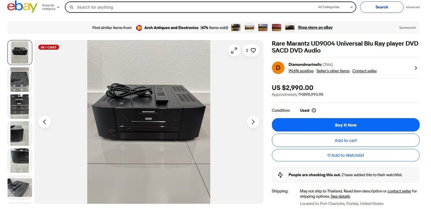431x209 pixels.
Task: Click the Add to cart button
Action: (346, 140)
